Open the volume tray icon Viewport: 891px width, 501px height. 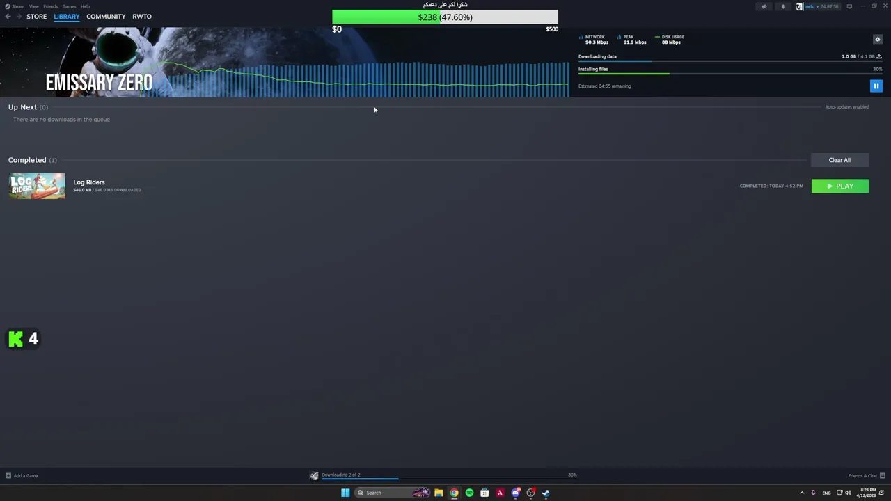848,493
